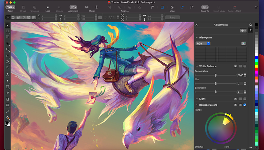
Task: Toggle the rulers view icon
Action: [x=152, y=7]
